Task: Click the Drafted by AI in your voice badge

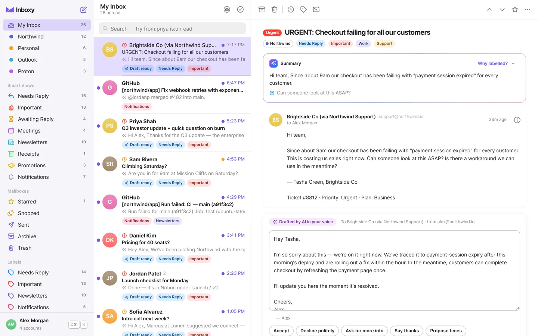Action: [x=303, y=222]
